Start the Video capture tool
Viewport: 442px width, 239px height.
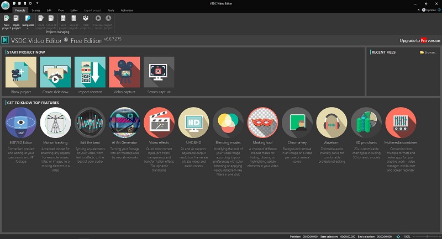pos(124,72)
